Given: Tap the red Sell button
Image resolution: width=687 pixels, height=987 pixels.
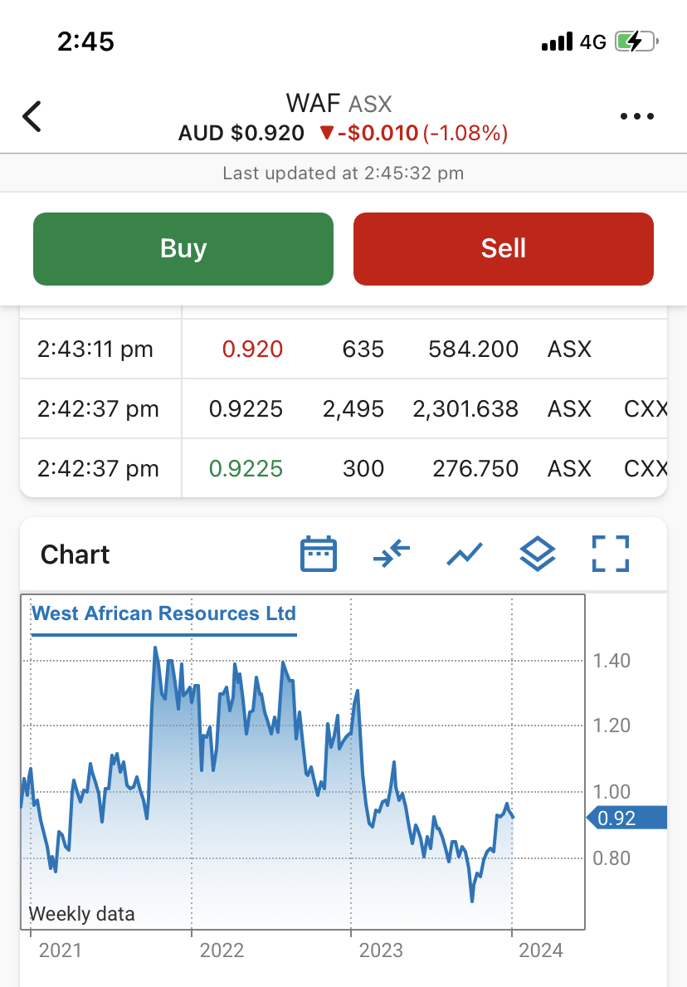Looking at the screenshot, I should coord(504,249).
